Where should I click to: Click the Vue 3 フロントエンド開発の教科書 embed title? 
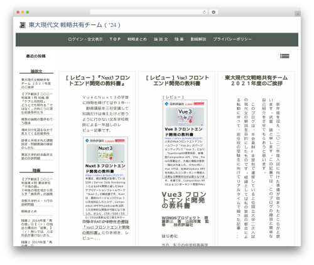pyautogui.click(x=184, y=132)
